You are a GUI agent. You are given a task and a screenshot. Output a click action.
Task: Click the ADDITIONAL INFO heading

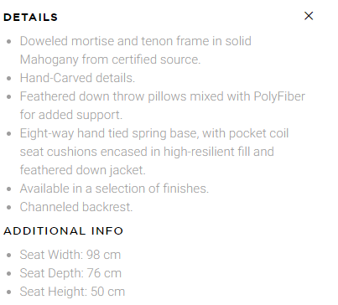pos(63,231)
